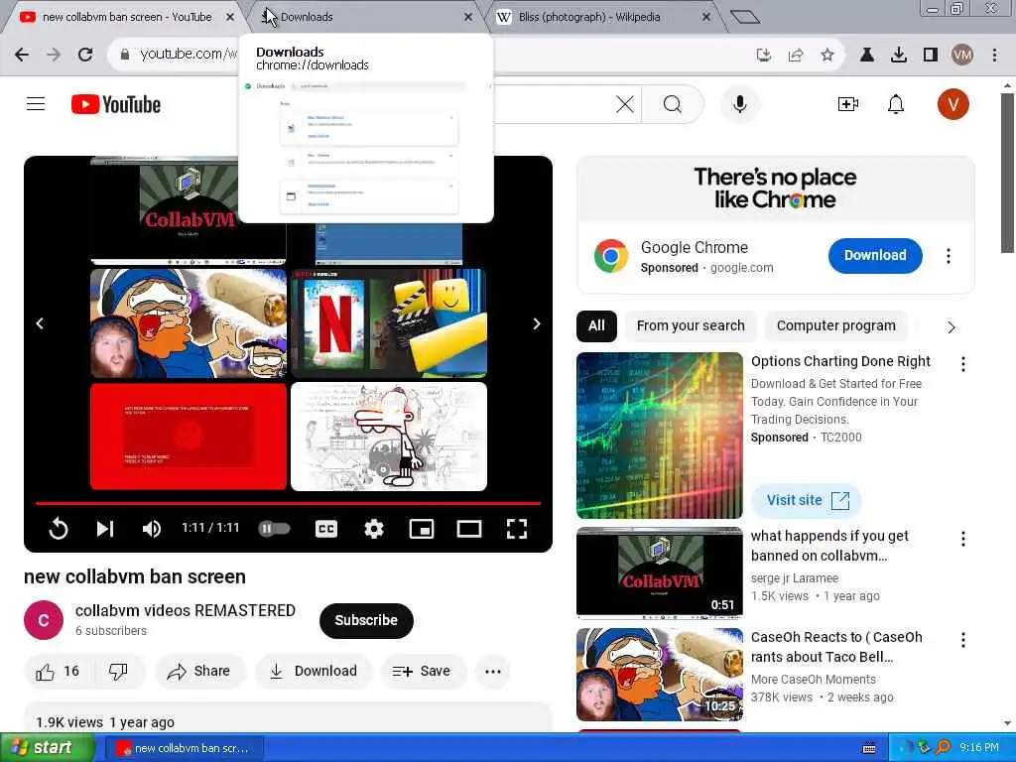Skip to the next video
The height and width of the screenshot is (762, 1016).
tap(105, 529)
